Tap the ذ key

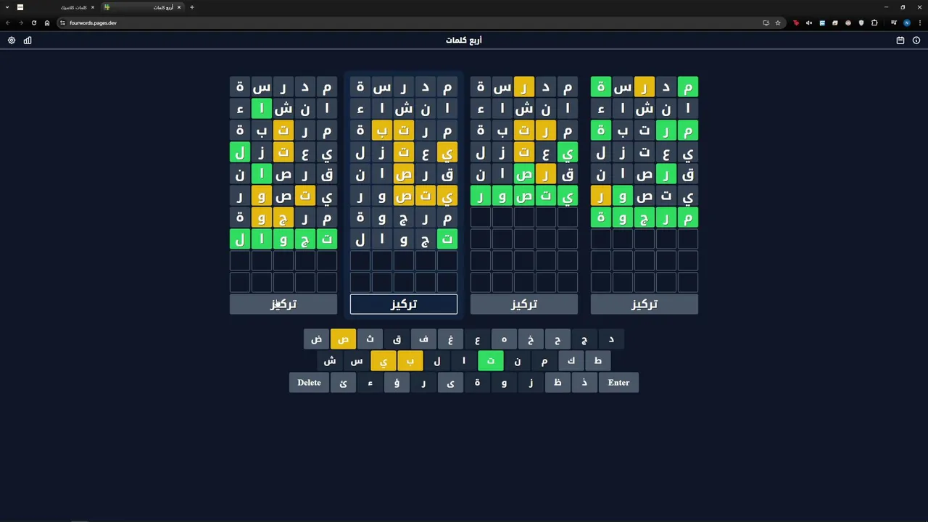585,383
